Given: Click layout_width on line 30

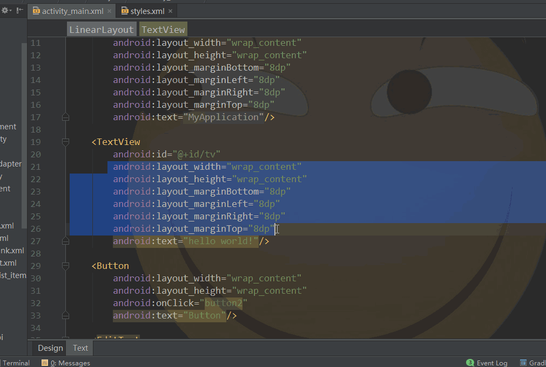Looking at the screenshot, I should [188, 279].
